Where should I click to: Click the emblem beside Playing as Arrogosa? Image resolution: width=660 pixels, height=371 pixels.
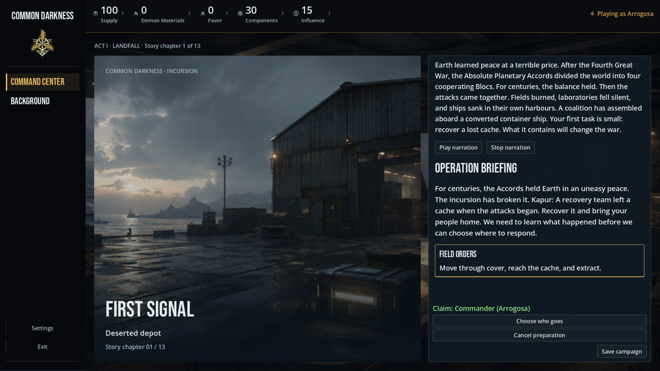[592, 14]
